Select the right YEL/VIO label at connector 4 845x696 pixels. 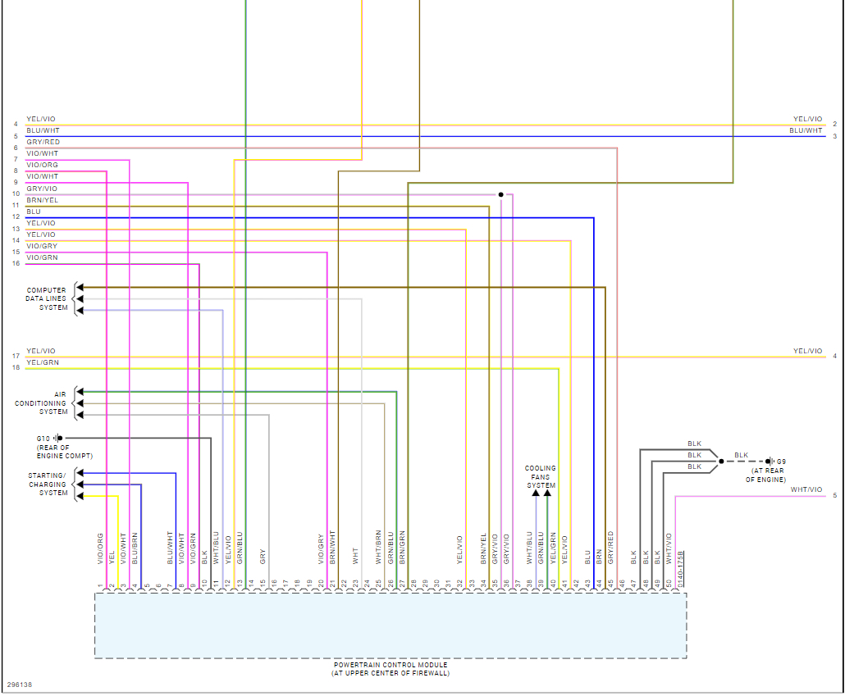(807, 351)
